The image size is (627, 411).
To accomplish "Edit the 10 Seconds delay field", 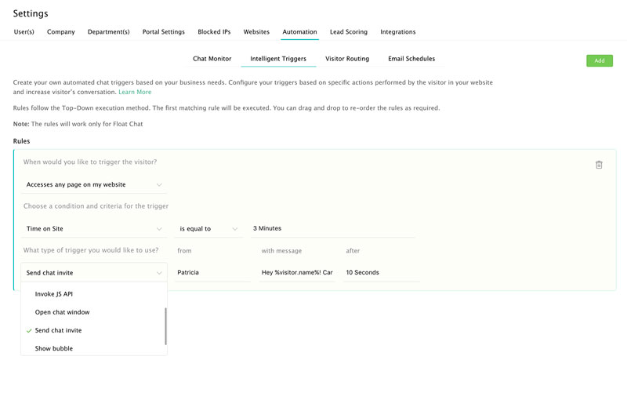I will point(382,272).
